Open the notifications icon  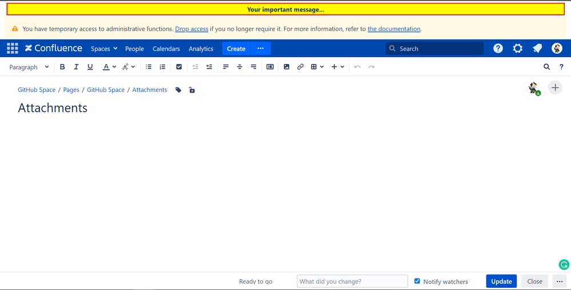tap(537, 49)
